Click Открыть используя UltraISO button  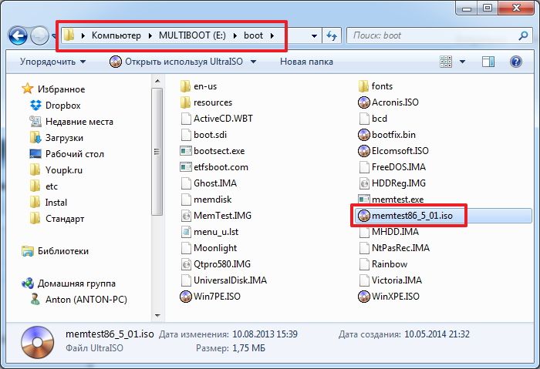click(181, 61)
